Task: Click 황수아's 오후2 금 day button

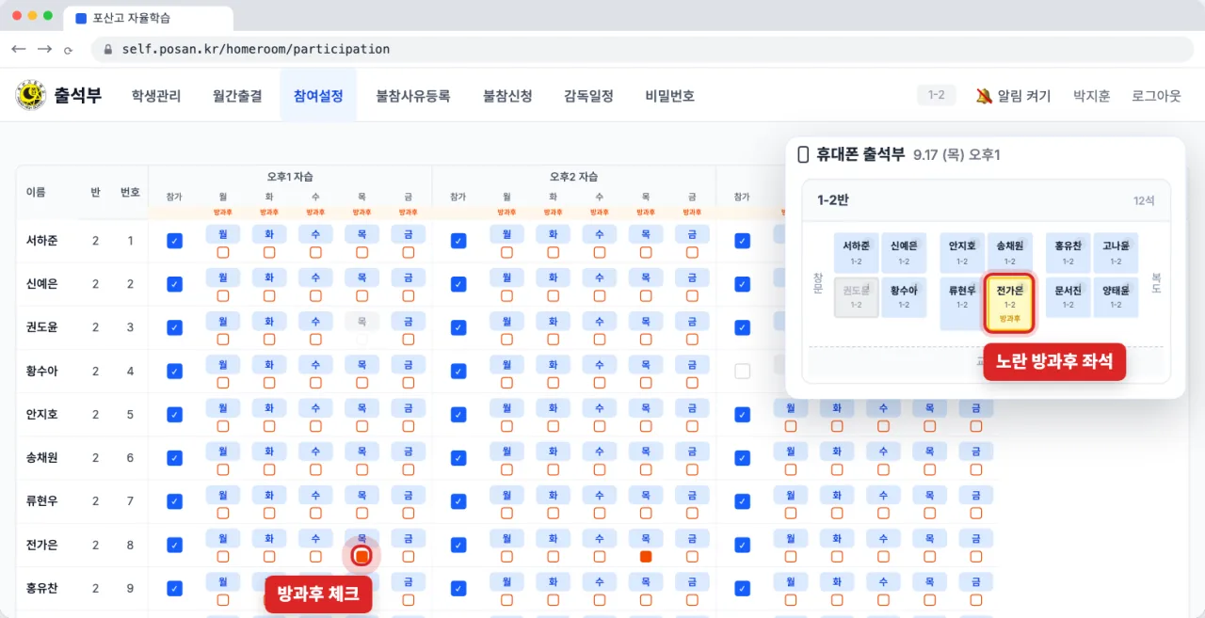Action: [x=692, y=364]
